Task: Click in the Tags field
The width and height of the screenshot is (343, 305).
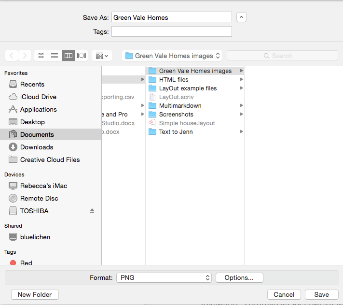Action: point(172,31)
